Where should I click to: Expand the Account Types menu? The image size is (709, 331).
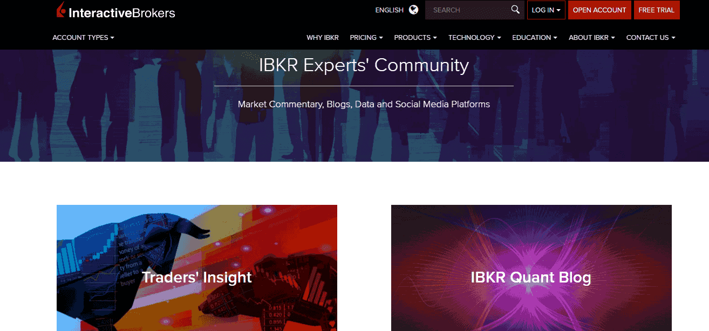click(x=84, y=38)
